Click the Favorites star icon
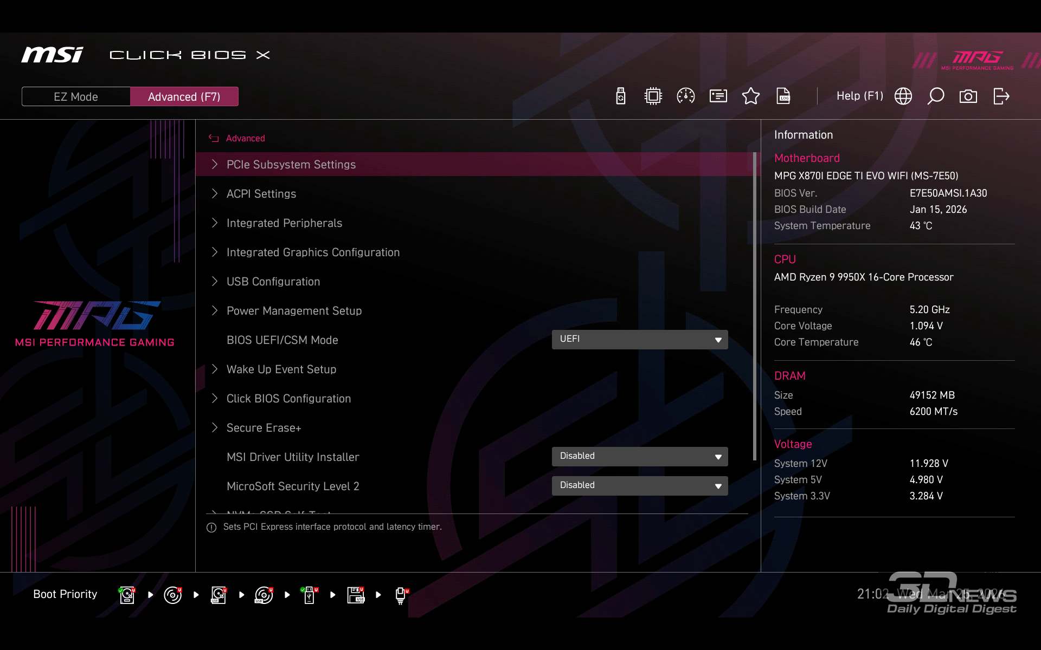The width and height of the screenshot is (1041, 650). point(751,96)
